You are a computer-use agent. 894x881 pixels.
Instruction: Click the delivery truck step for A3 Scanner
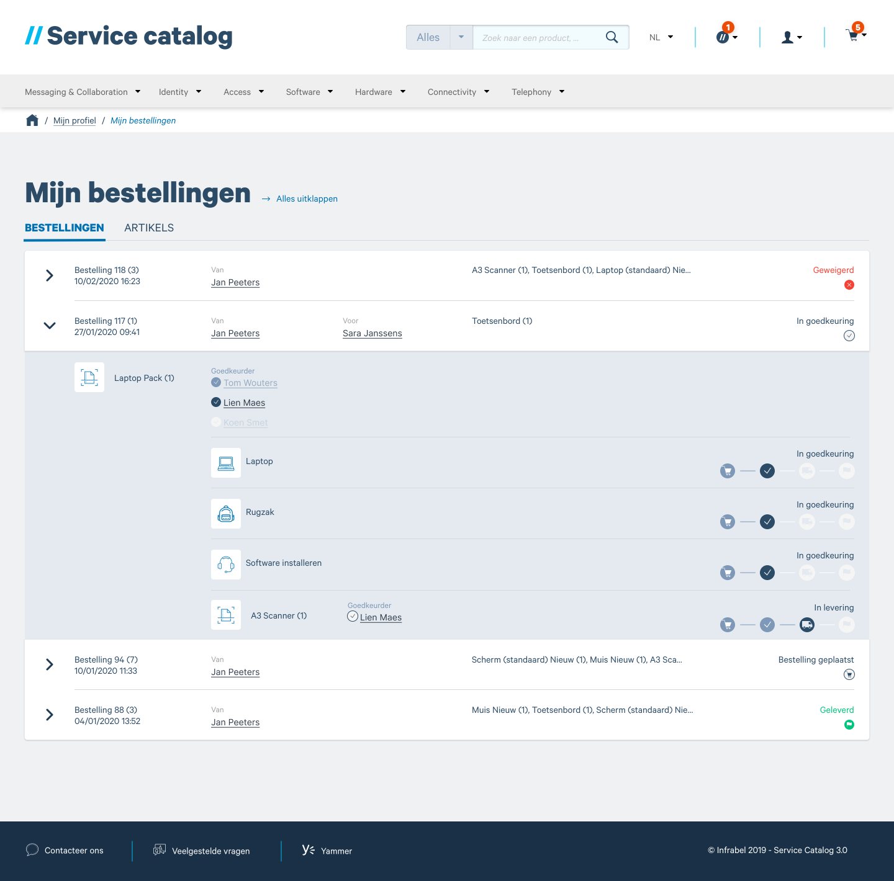[x=807, y=625]
